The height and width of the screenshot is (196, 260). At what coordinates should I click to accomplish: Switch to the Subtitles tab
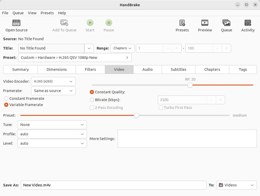click(179, 69)
